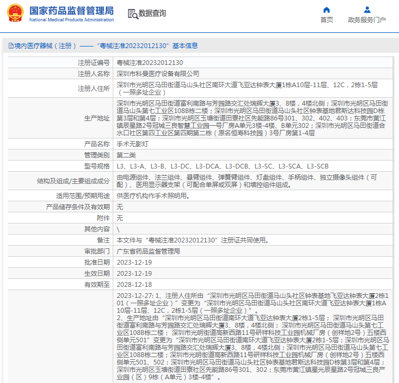The height and width of the screenshot is (383, 399).
Task: Click registration number 粤械注准20232012130 cell
Action: coord(253,62)
